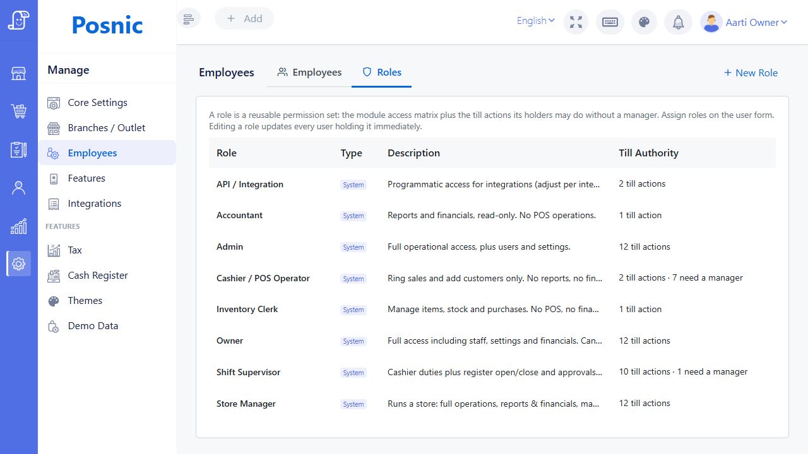The width and height of the screenshot is (808, 454).
Task: Click the Features icon in the sidebar
Action: pos(54,178)
